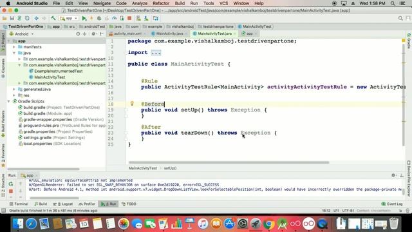The height and width of the screenshot is (232, 412).
Task: Click the red Stop icon in Run panel
Action: (x=11, y=191)
